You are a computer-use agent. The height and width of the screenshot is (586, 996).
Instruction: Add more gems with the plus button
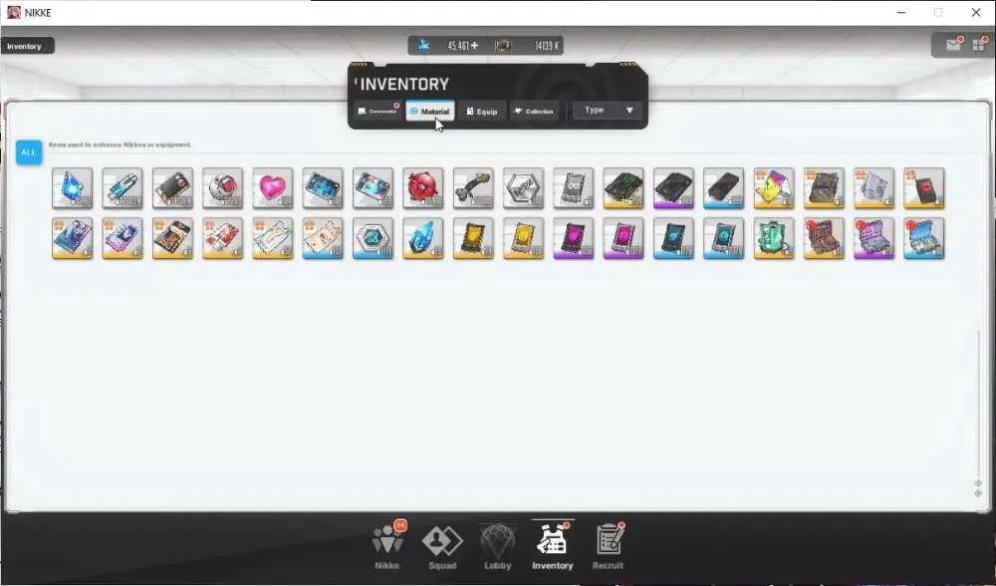coord(474,46)
